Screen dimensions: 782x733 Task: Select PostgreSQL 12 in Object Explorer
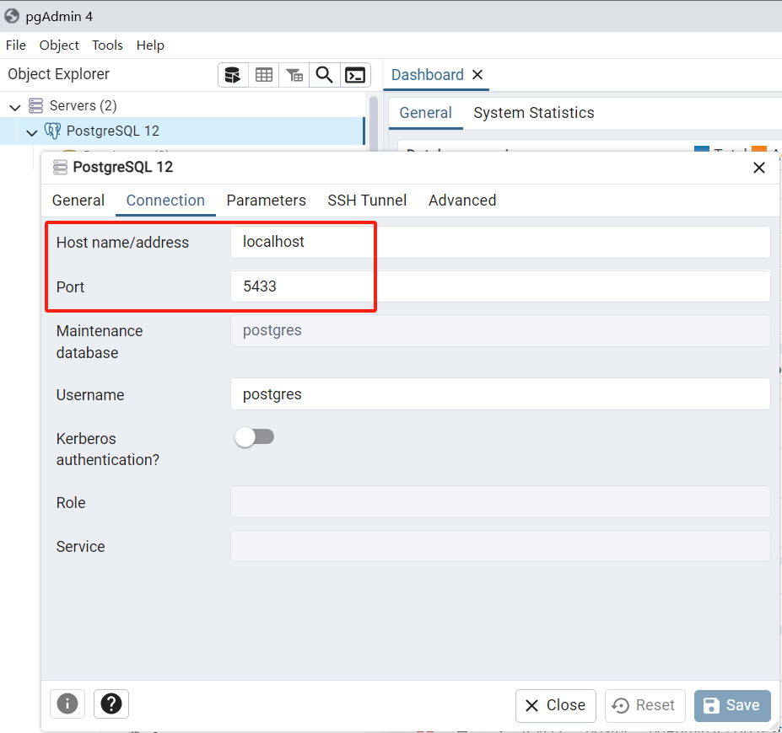182,131
